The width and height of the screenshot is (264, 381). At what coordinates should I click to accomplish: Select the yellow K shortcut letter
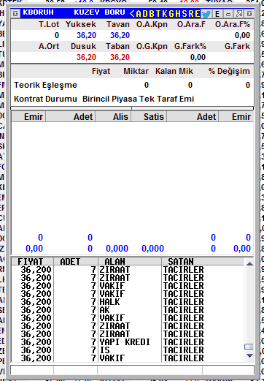(165, 14)
